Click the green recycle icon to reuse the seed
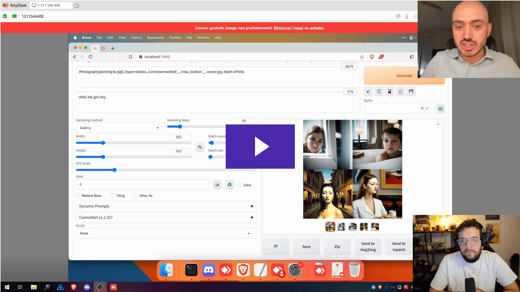Image resolution: width=520 pixels, height=292 pixels. [230, 185]
